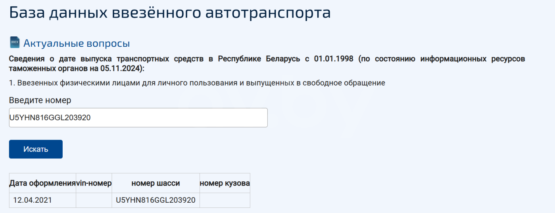Select the номер шасси column header

point(156,183)
